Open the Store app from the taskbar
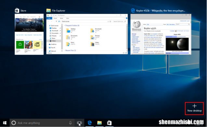Screen dimensions: 207x127 (109, 123)
